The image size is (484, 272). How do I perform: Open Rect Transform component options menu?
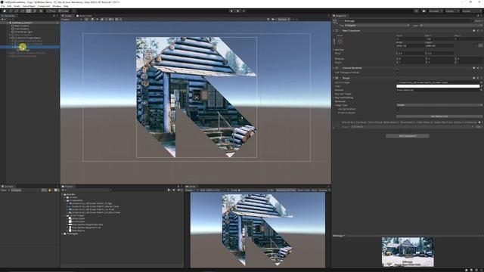point(481,31)
